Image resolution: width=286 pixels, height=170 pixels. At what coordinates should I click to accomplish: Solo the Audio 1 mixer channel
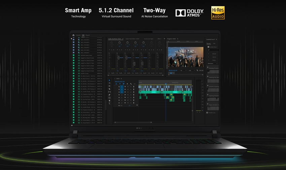click(112, 50)
